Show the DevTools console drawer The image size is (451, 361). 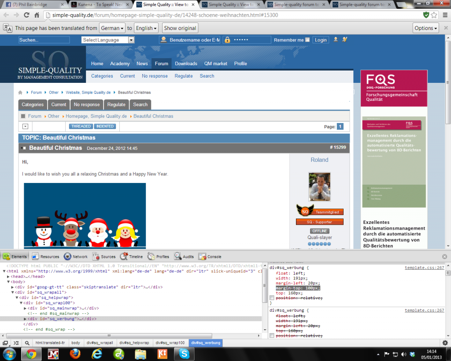click(16, 342)
